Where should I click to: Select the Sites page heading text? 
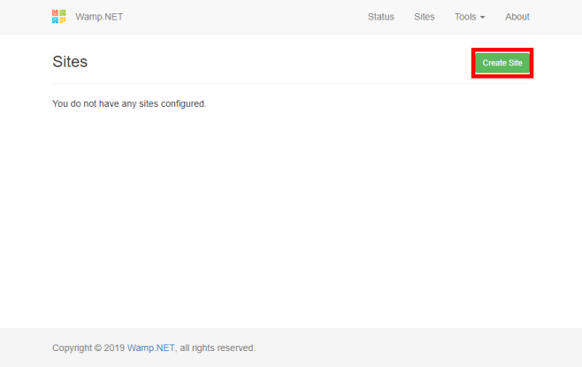point(70,62)
